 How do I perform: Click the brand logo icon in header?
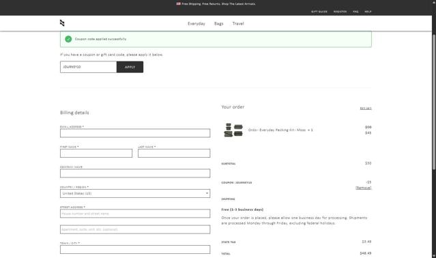click(x=62, y=23)
